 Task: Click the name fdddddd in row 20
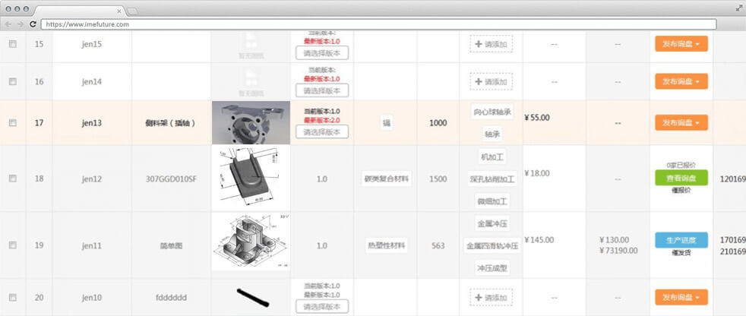click(171, 298)
